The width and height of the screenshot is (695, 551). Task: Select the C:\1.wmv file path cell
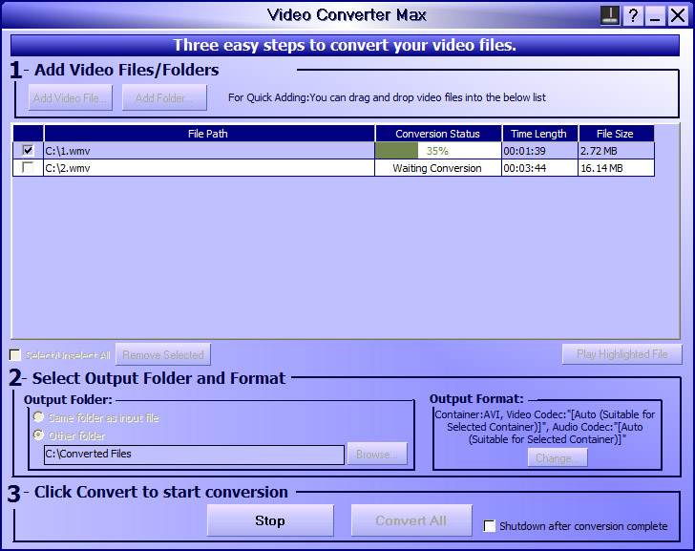pyautogui.click(x=209, y=151)
